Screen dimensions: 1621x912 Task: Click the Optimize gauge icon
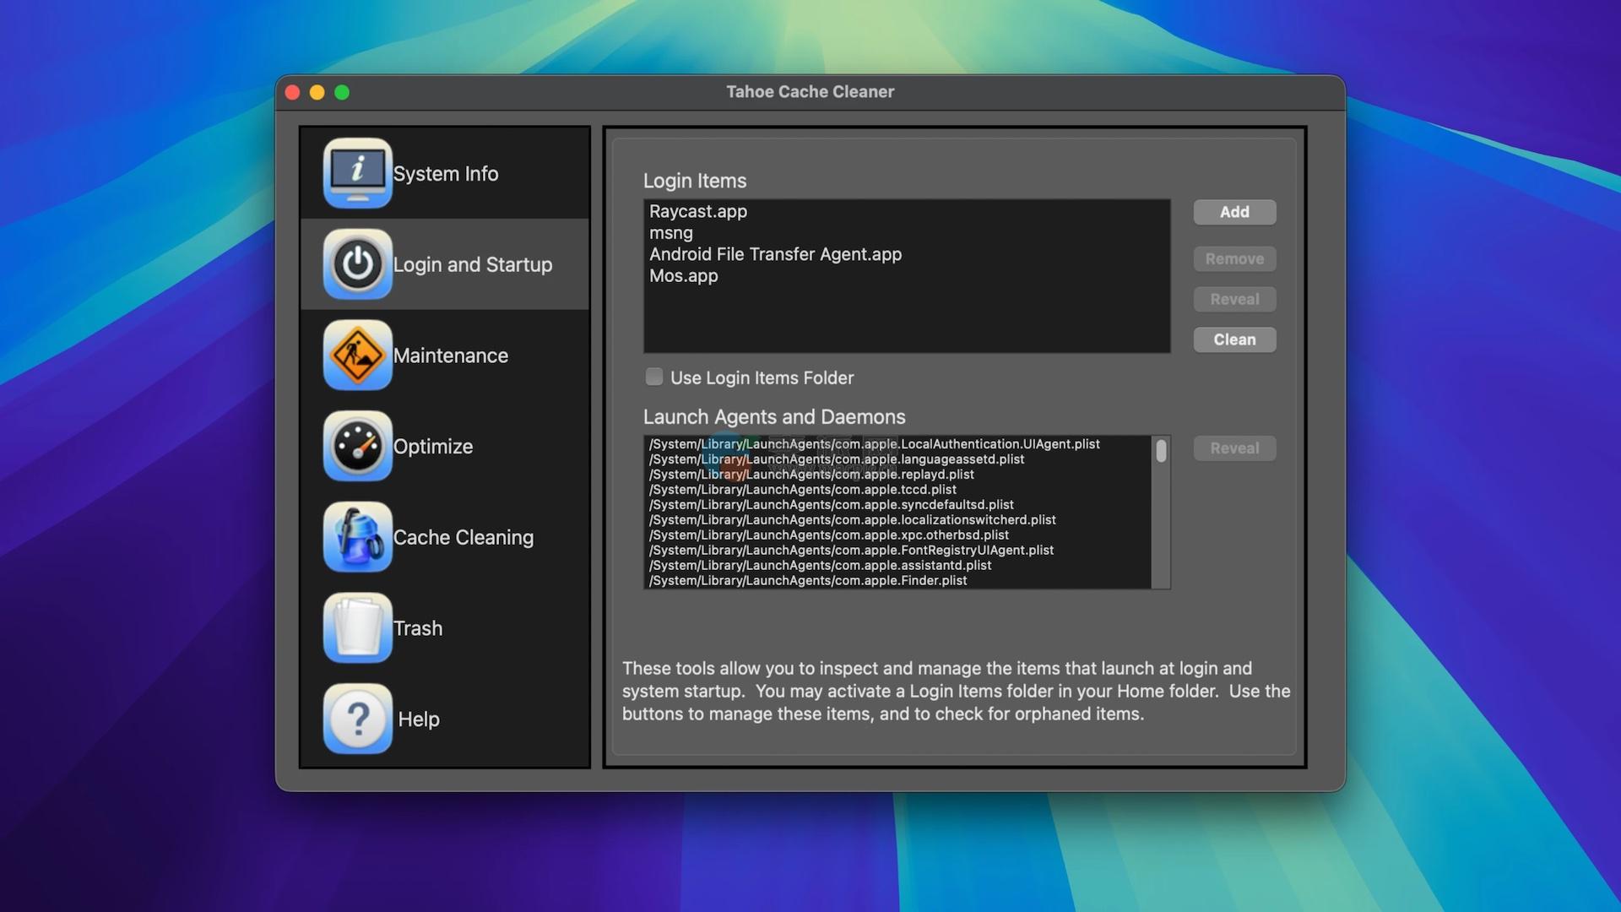point(357,446)
